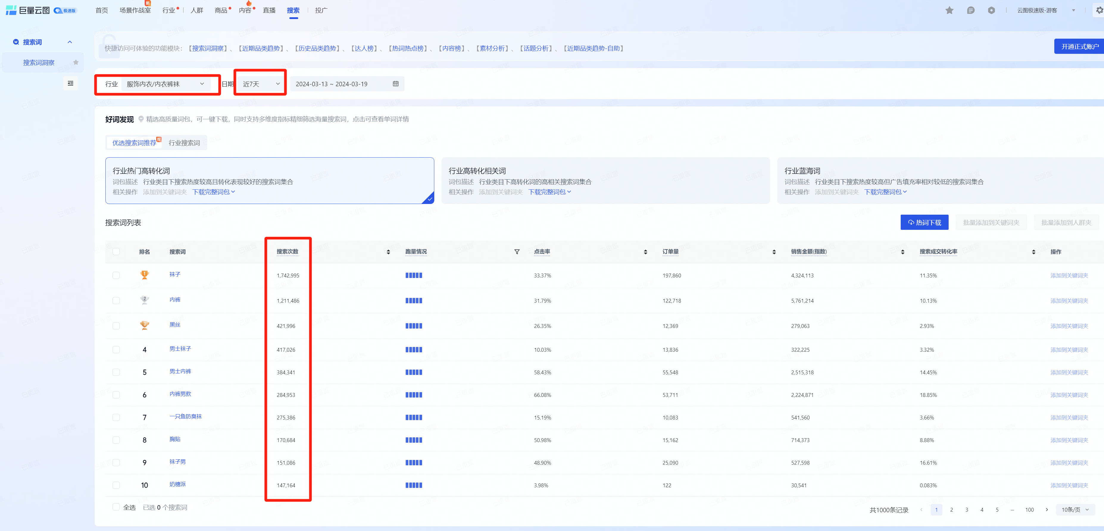1104x531 pixels.
Task: Check the row checkbox for 袜子
Action: point(116,275)
